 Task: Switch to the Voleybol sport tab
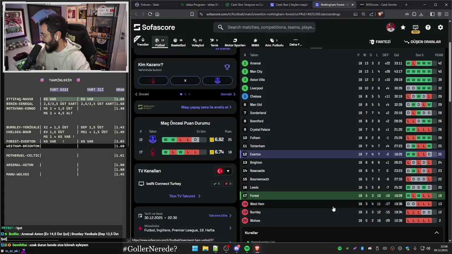(198, 42)
